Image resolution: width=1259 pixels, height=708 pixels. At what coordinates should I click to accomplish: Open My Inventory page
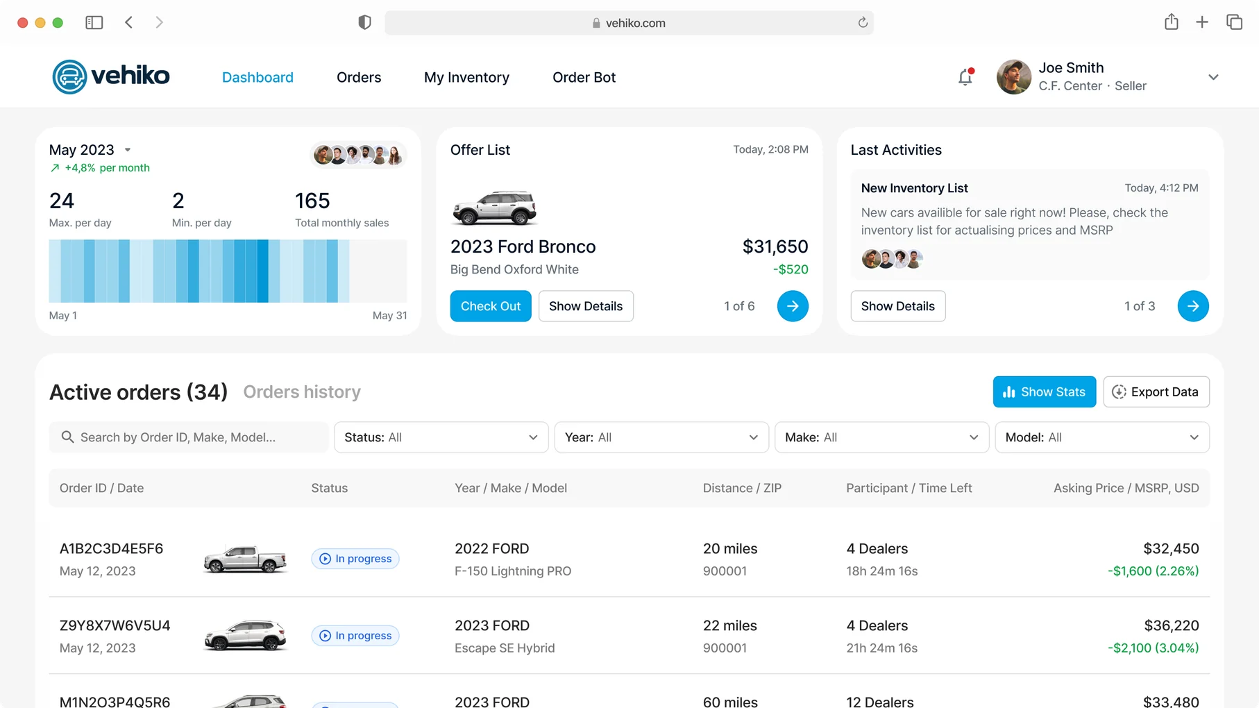coord(466,78)
